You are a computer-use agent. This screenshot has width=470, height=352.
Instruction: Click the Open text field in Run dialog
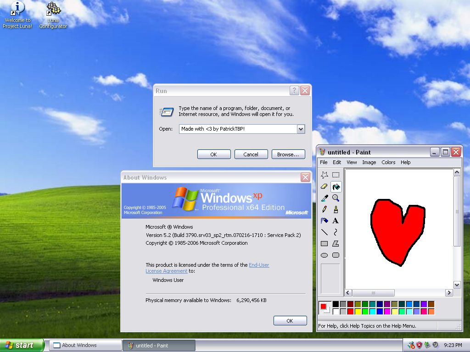click(238, 129)
